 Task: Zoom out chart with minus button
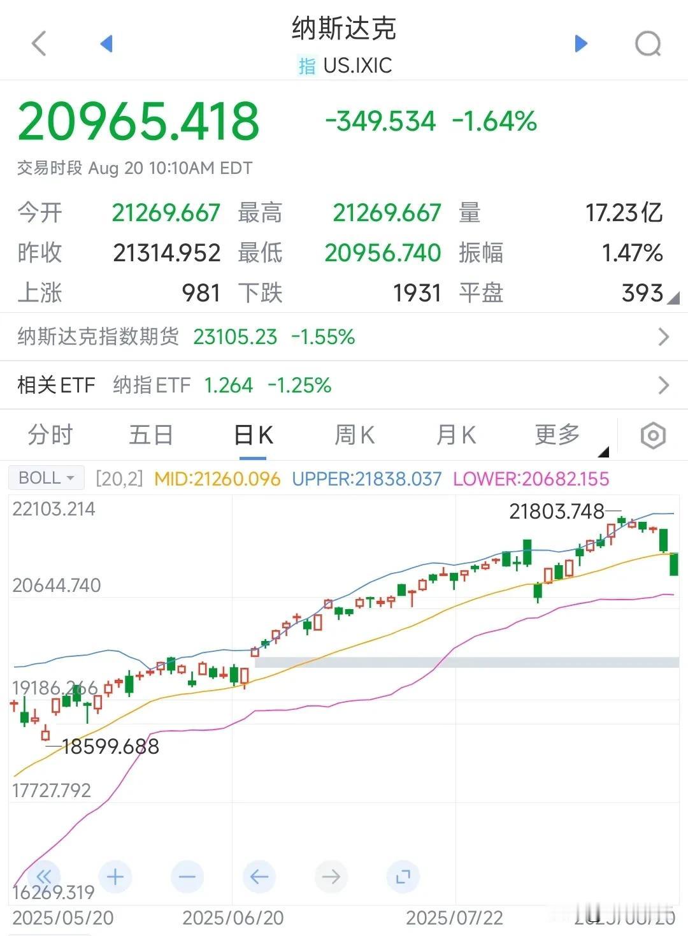[187, 877]
